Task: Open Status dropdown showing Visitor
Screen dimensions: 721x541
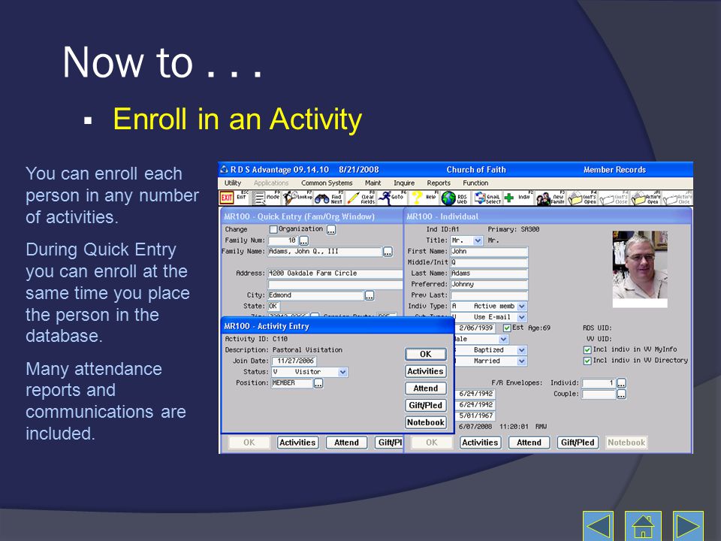Action: tap(343, 372)
